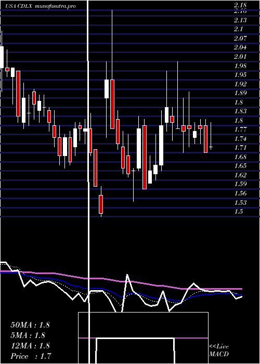This screenshot has width=260, height=364.
Task: Click the 'USA CDLX munafasutra.pro' chart title
Action: click(41, 6)
